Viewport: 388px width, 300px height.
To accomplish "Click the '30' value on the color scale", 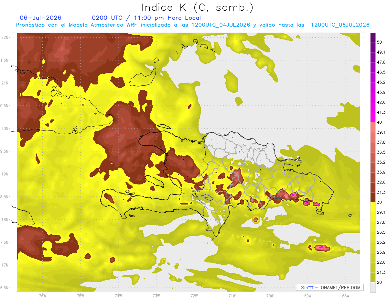I will click(x=380, y=202).
